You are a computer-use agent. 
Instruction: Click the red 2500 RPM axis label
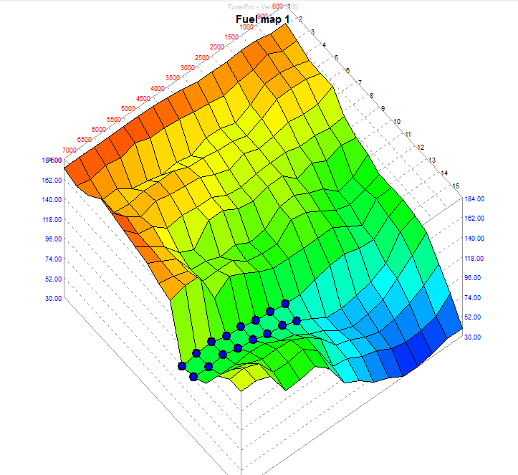pos(202,58)
